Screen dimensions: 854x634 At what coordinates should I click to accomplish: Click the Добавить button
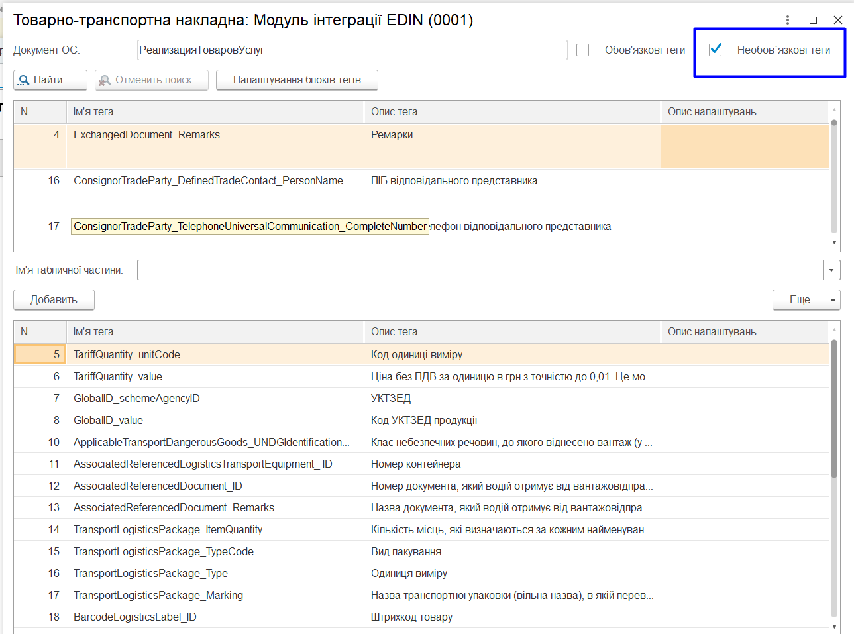point(54,300)
